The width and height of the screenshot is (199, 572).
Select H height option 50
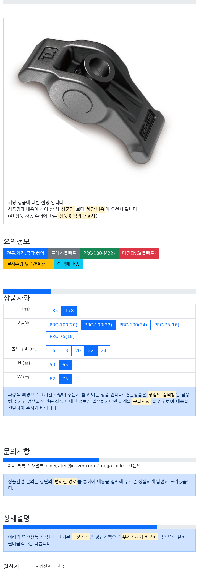53,365
